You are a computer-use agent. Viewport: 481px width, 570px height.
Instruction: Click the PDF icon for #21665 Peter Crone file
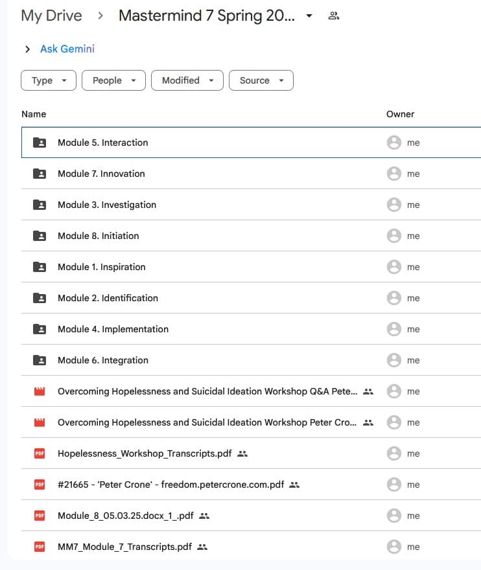(x=40, y=484)
